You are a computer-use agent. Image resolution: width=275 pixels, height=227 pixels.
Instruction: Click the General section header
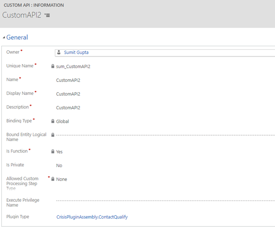[x=17, y=37]
